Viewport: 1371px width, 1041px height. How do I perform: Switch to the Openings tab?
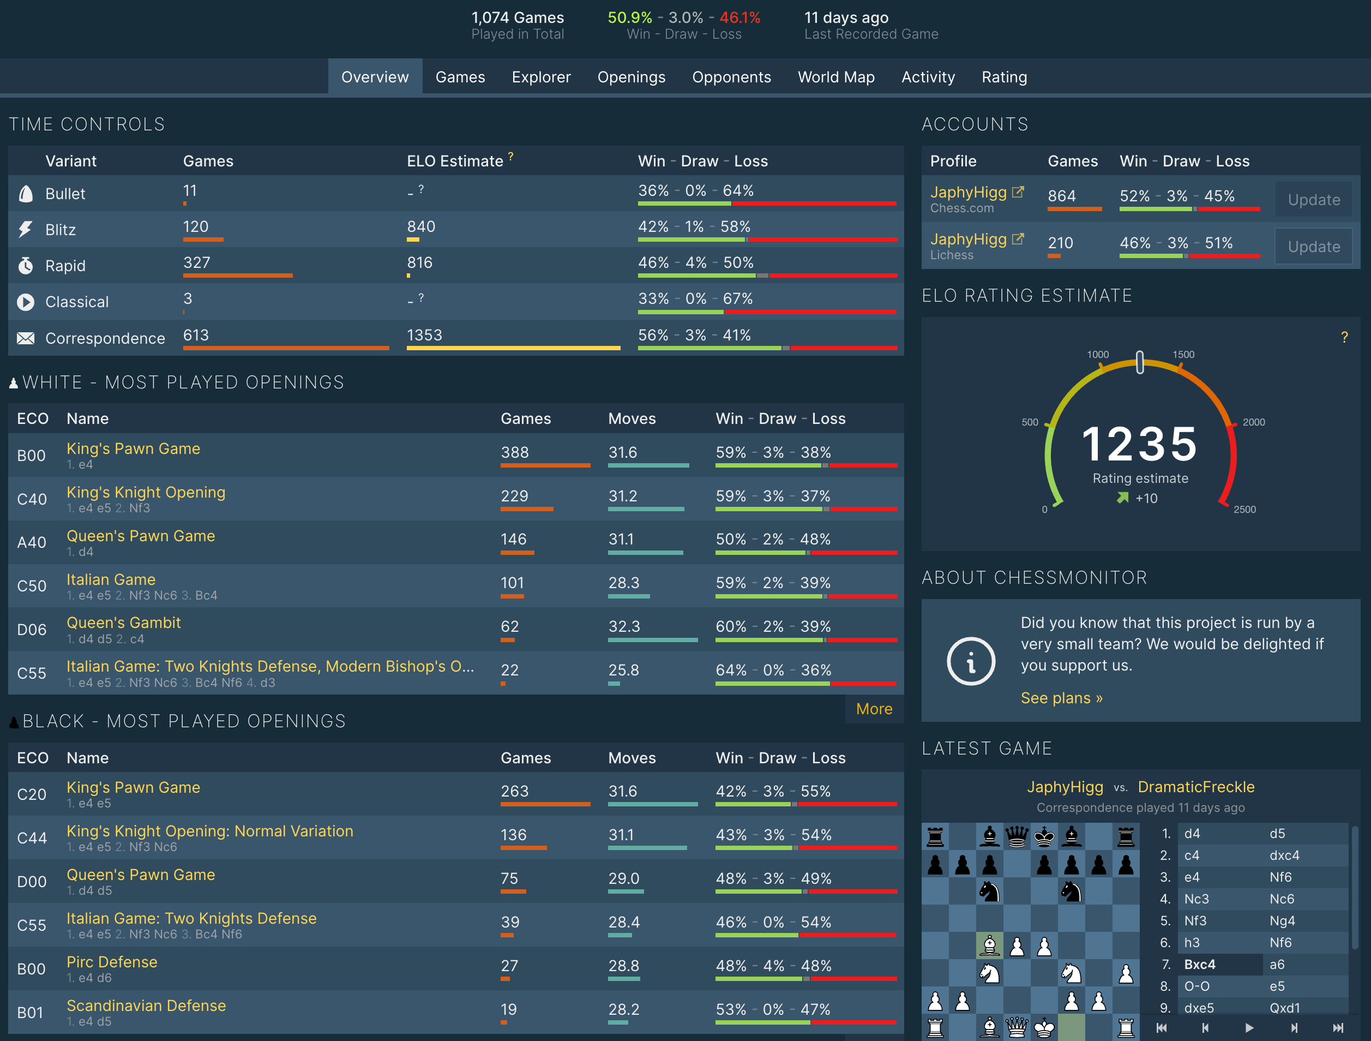tap(632, 77)
